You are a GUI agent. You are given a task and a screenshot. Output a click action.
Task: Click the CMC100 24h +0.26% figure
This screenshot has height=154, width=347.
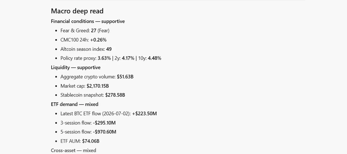coord(98,40)
